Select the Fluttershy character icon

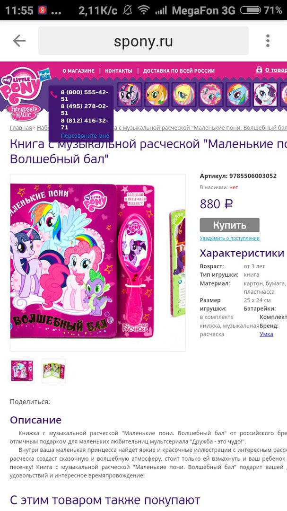pos(183,95)
